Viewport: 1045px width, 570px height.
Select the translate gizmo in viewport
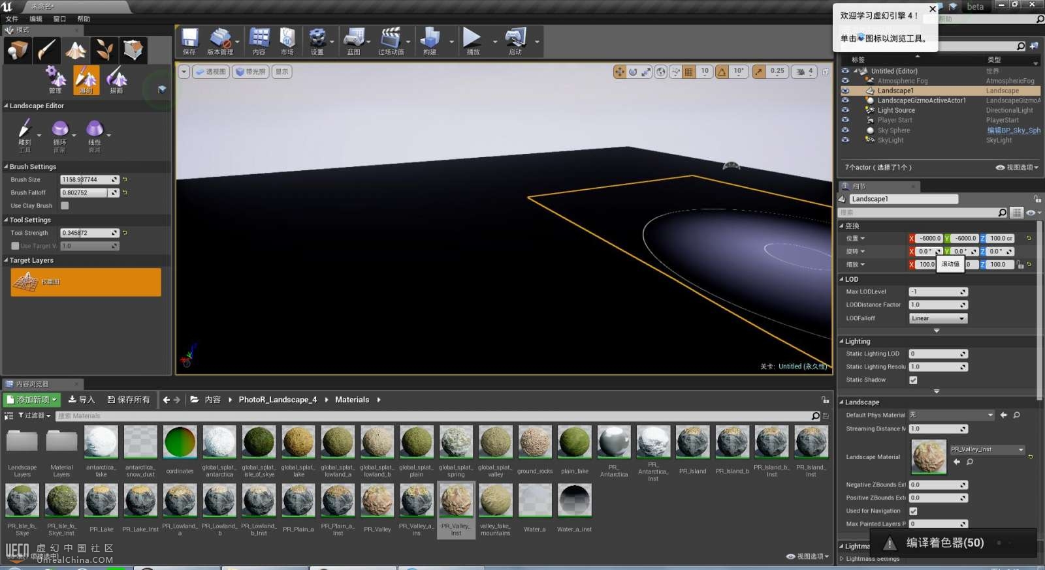[x=619, y=72]
